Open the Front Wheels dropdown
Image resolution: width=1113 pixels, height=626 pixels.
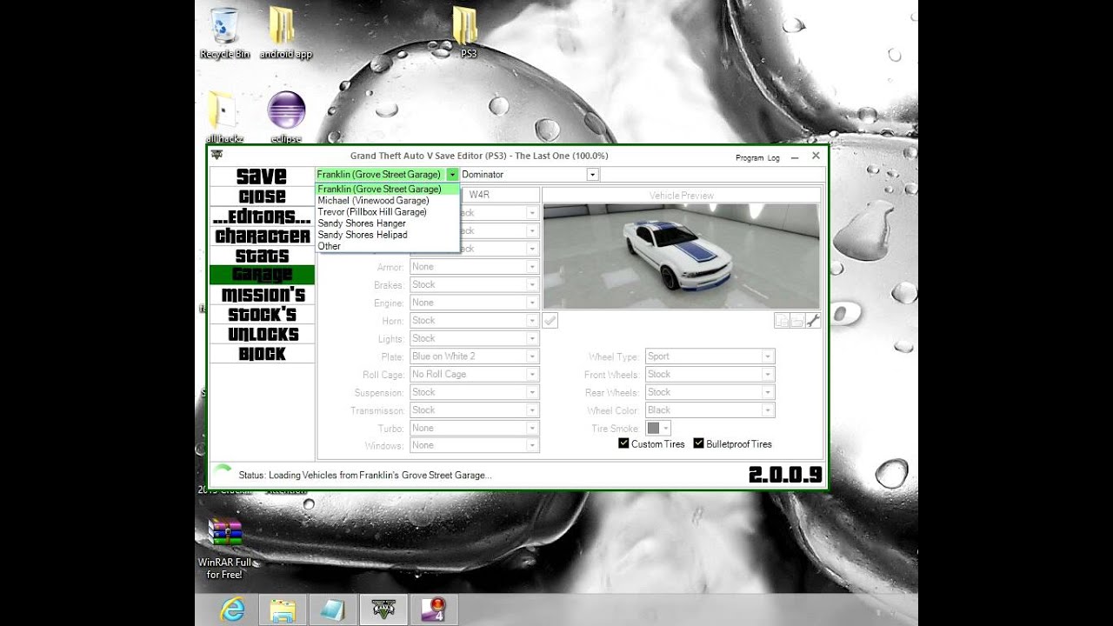click(710, 375)
